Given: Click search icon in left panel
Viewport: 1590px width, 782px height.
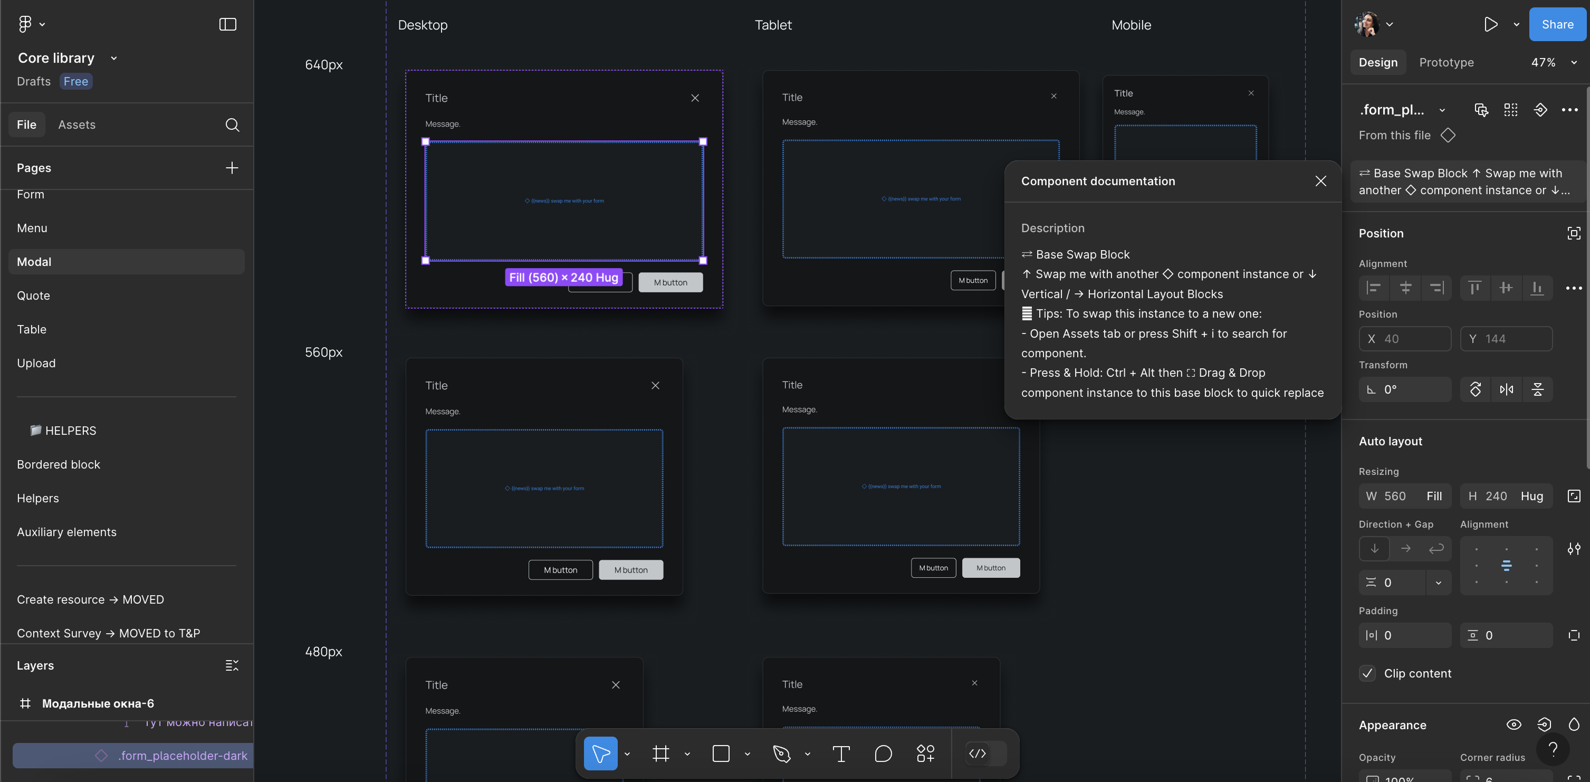Looking at the screenshot, I should (232, 125).
